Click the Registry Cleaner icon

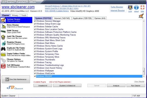tap(4, 43)
